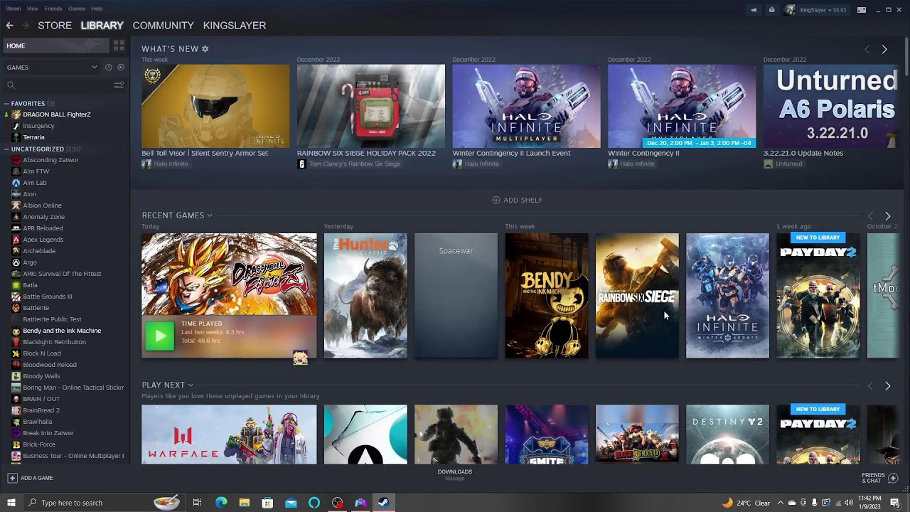Open the Help menu
910x512 pixels.
[x=97, y=9]
